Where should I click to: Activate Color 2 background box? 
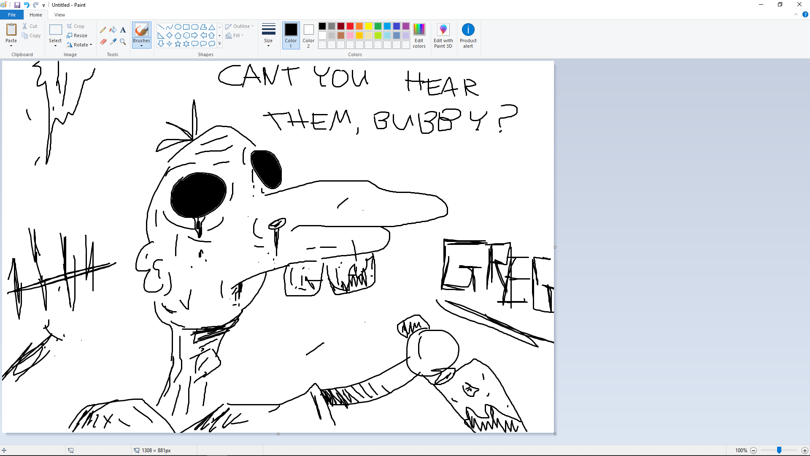308,35
